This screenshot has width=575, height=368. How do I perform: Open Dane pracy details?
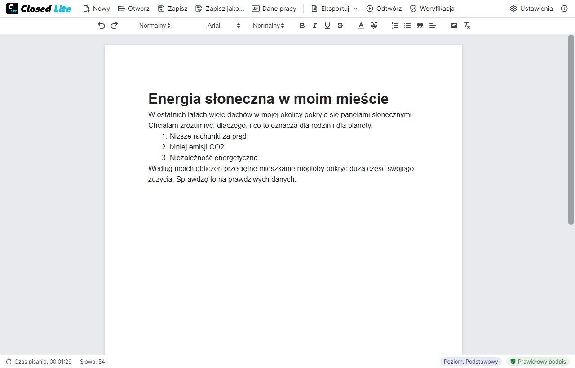coord(274,9)
